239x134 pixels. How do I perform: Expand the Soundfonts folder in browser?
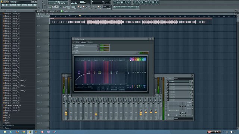tap(9, 125)
